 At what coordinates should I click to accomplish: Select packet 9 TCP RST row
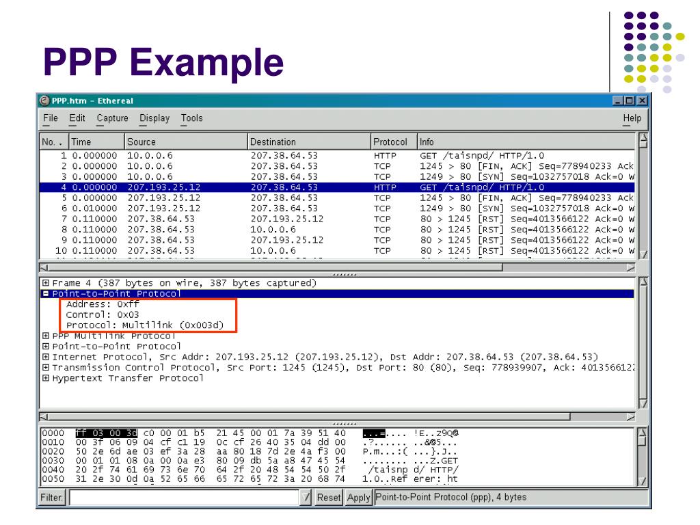(x=337, y=240)
